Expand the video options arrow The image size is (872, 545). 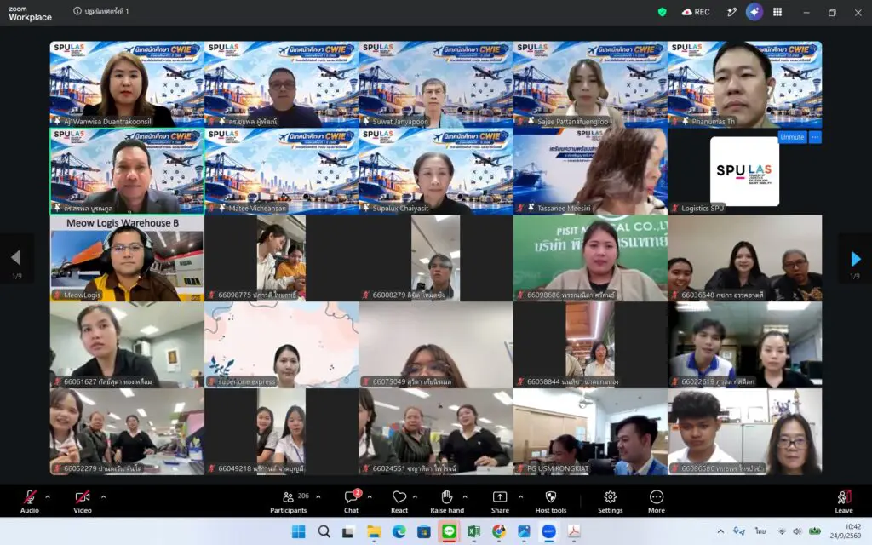[x=103, y=496]
